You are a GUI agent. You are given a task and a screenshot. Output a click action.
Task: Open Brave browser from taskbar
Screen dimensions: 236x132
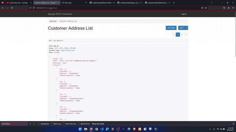(x=134, y=129)
